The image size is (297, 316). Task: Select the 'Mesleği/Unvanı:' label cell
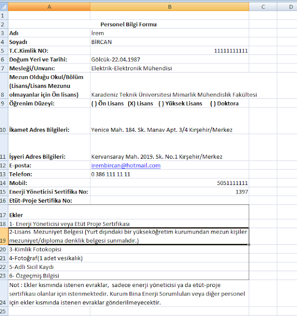click(49, 68)
